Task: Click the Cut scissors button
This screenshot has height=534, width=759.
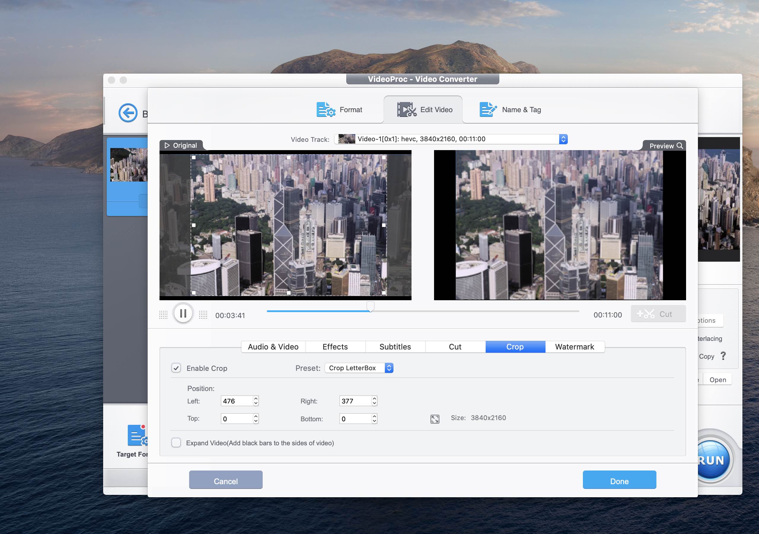Action: (x=658, y=314)
